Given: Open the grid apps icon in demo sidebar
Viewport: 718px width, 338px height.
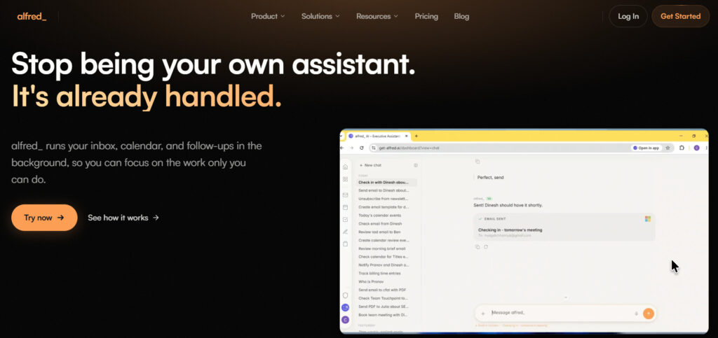Looking at the screenshot, I should pos(345,179).
